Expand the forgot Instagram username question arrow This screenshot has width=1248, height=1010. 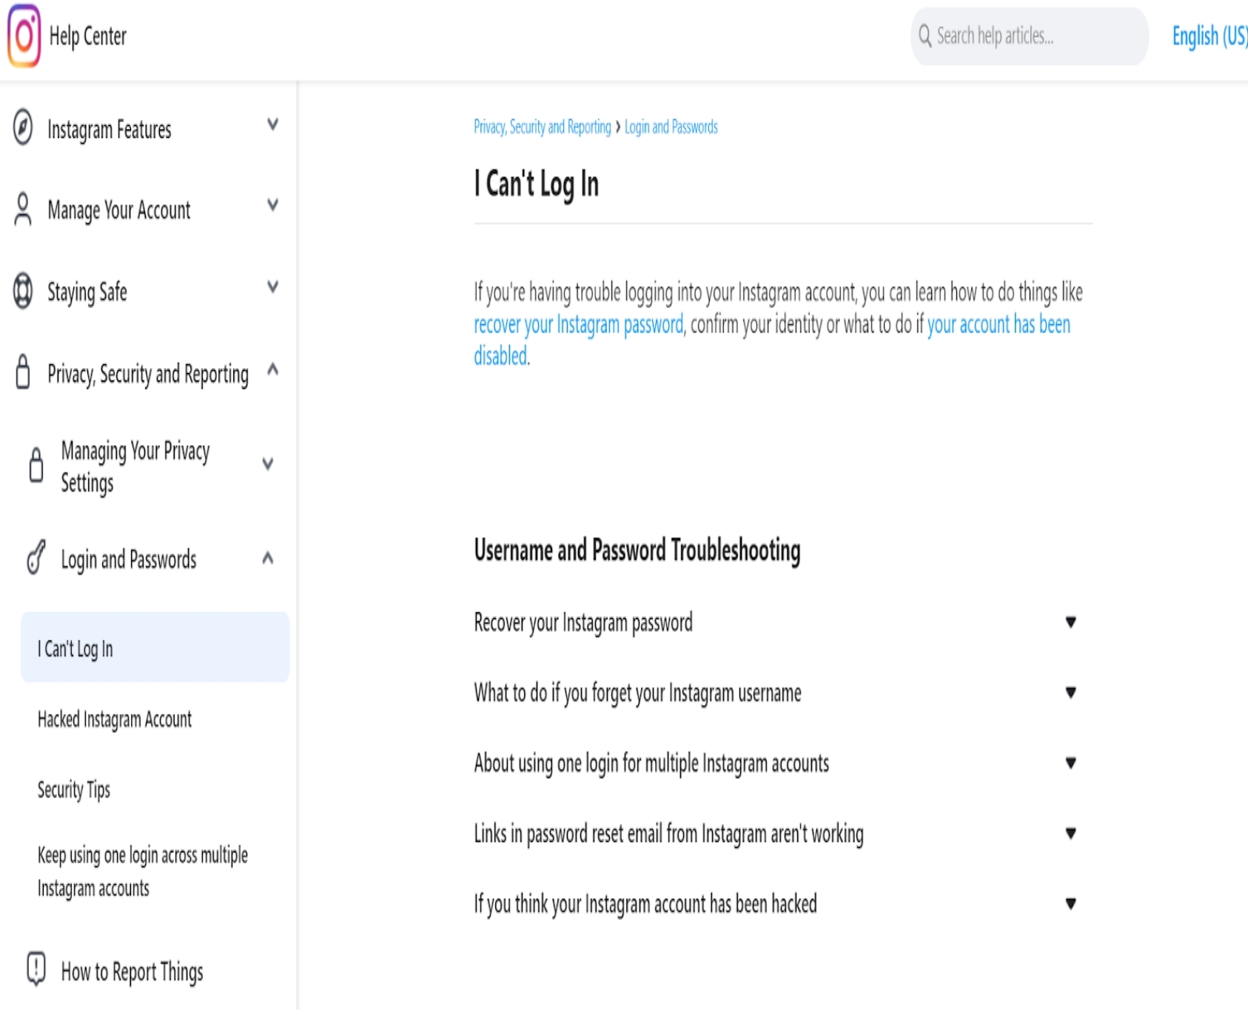[x=1070, y=692]
